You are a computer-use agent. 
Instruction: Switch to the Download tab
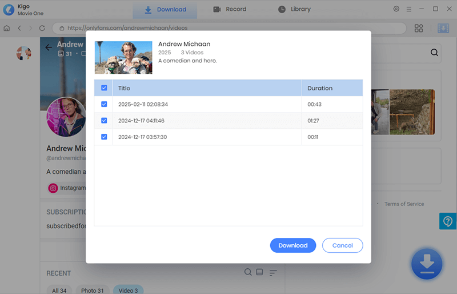point(165,10)
